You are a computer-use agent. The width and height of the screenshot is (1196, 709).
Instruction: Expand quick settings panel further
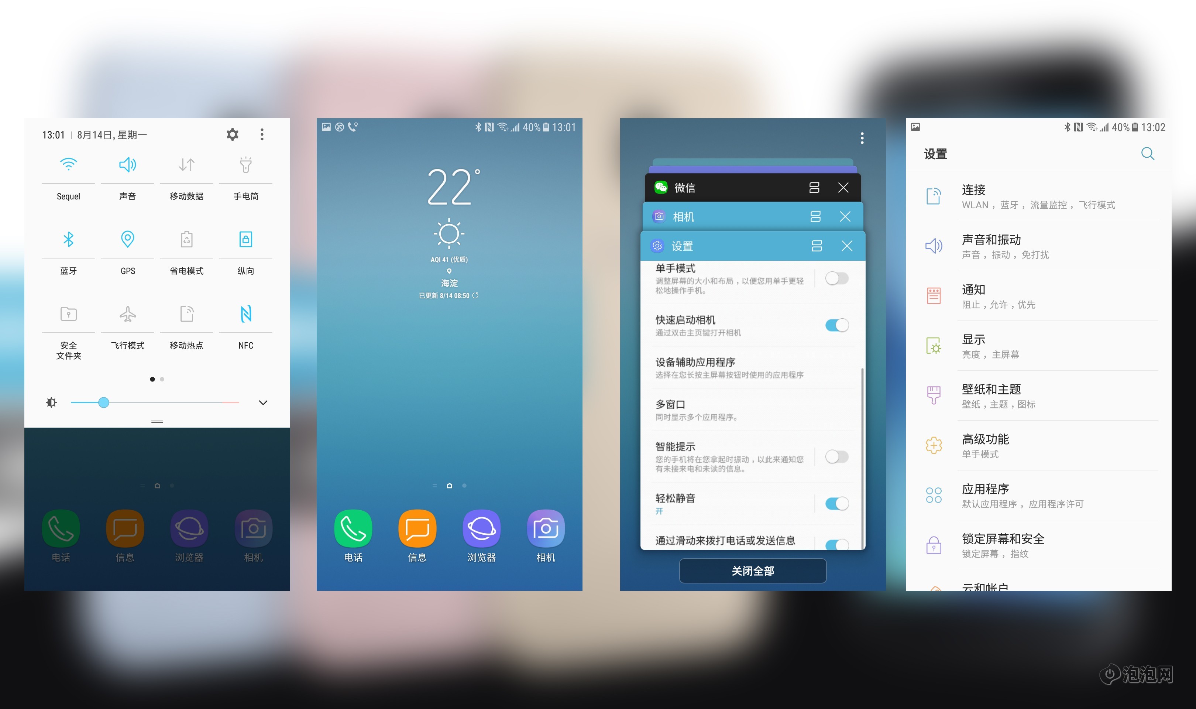point(264,403)
